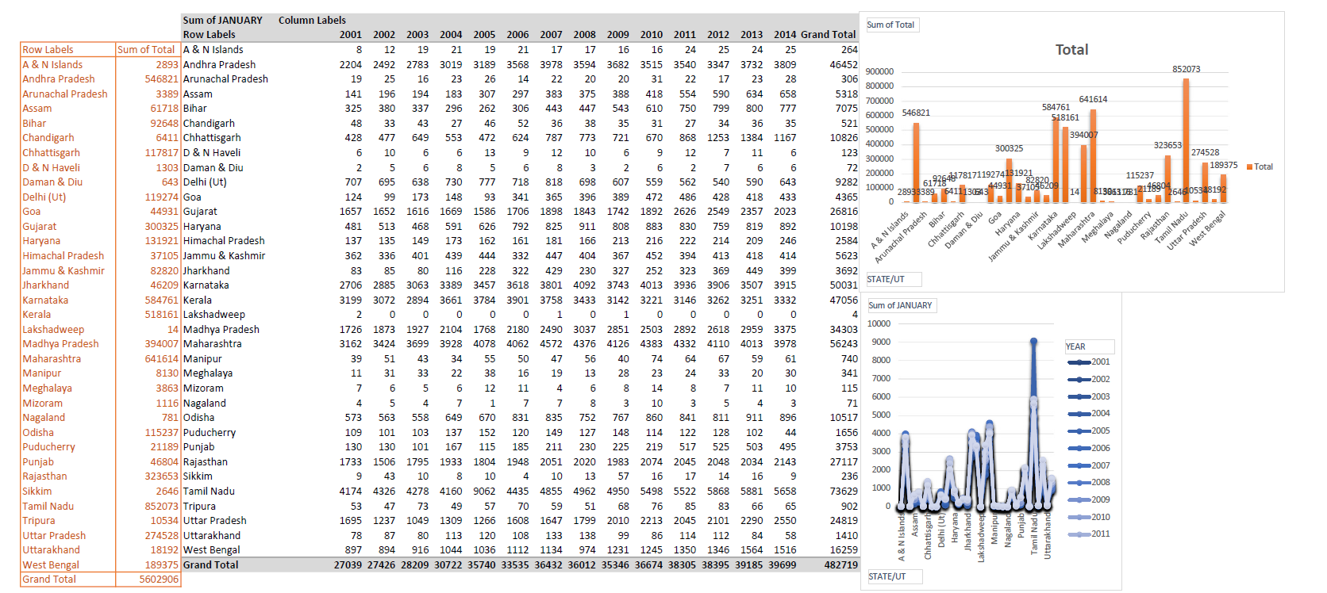This screenshot has width=1327, height=593.
Task: Select the 9062 cell in the Tamil Nadu row
Action: pos(484,491)
